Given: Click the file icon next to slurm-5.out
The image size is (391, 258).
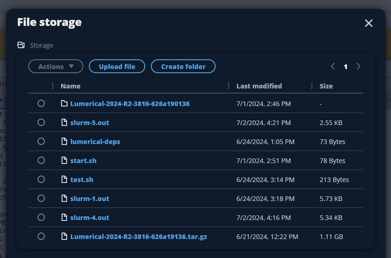Looking at the screenshot, I should [x=64, y=122].
